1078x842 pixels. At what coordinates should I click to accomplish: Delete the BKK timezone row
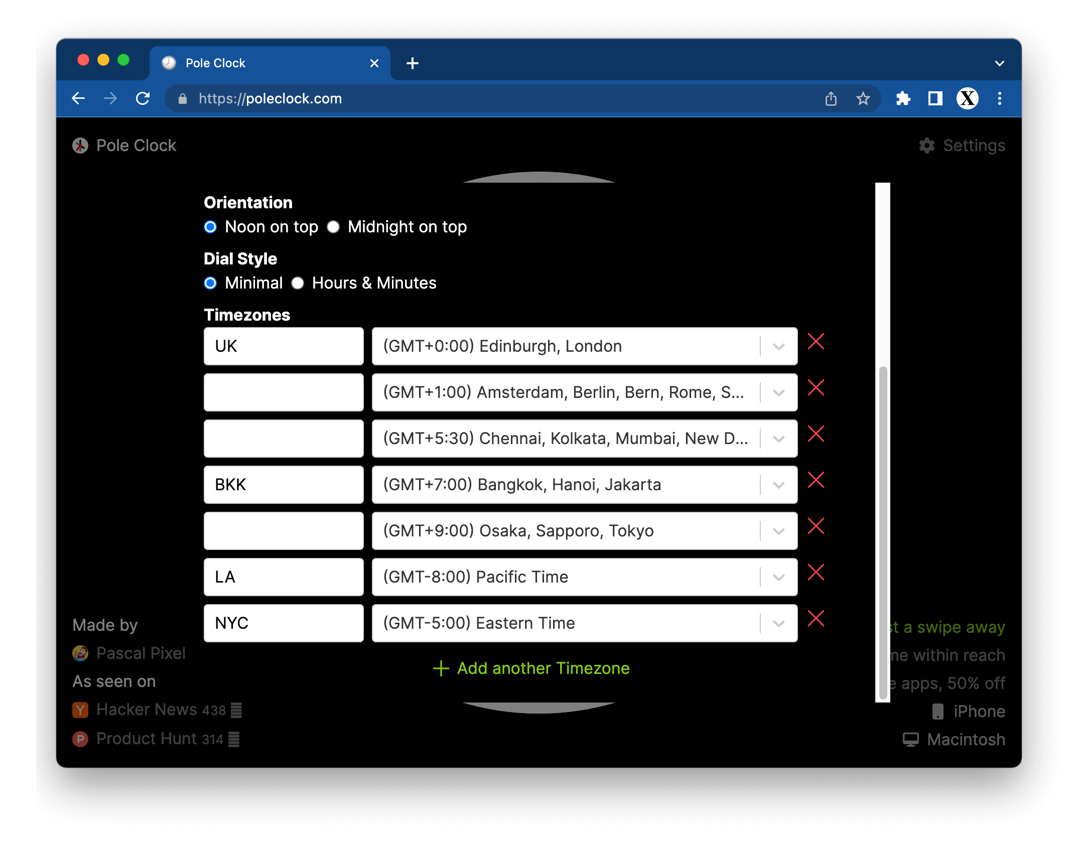click(x=816, y=480)
